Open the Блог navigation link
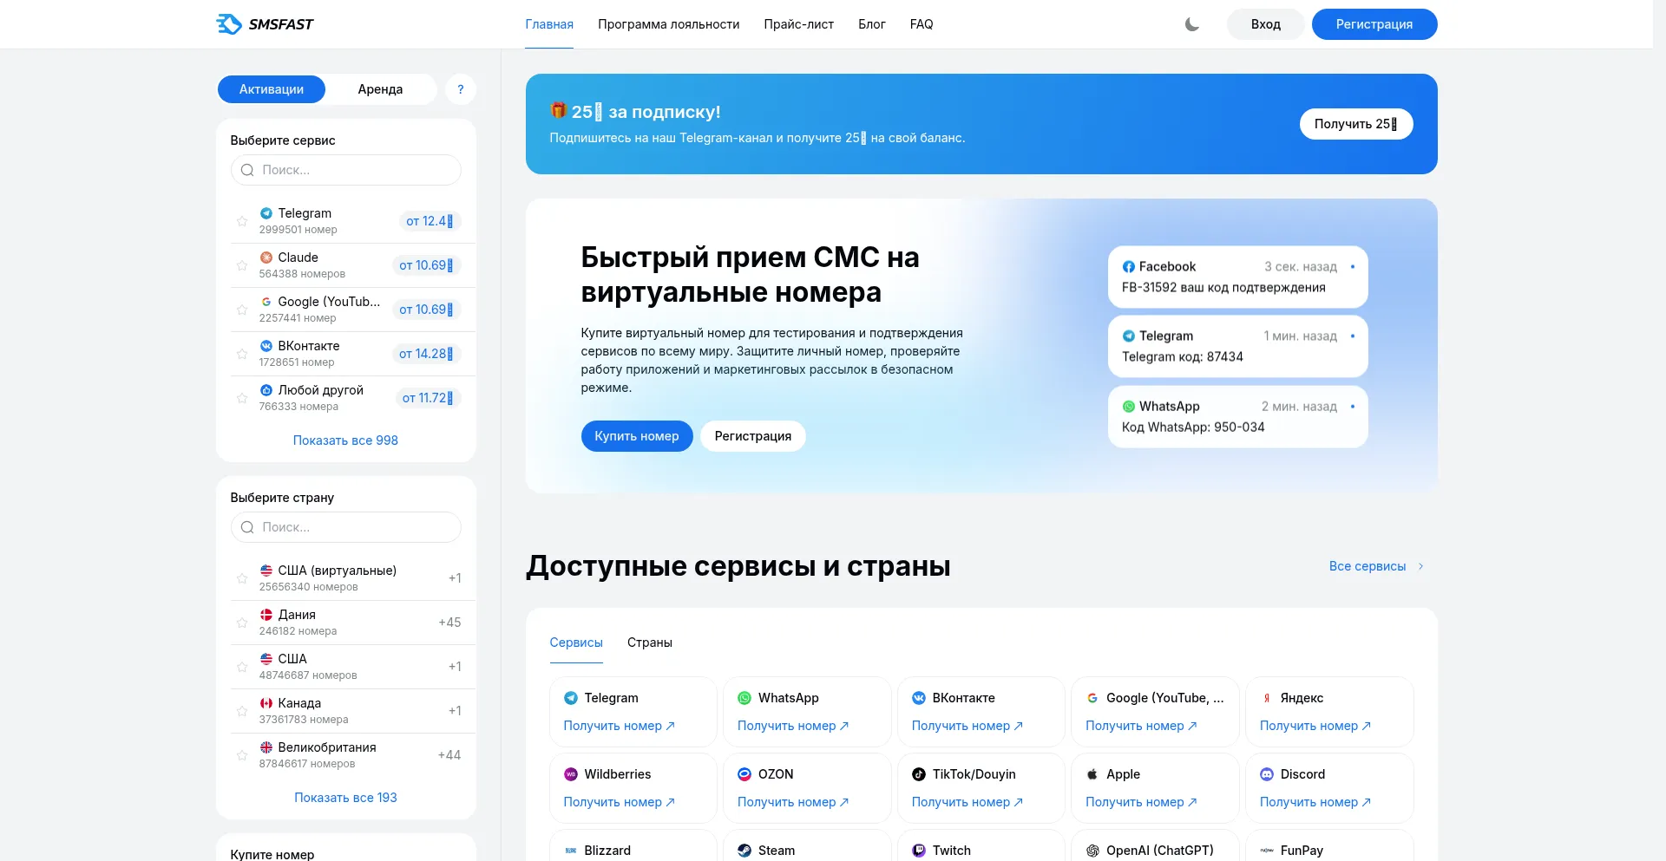The height and width of the screenshot is (861, 1666). click(x=872, y=24)
